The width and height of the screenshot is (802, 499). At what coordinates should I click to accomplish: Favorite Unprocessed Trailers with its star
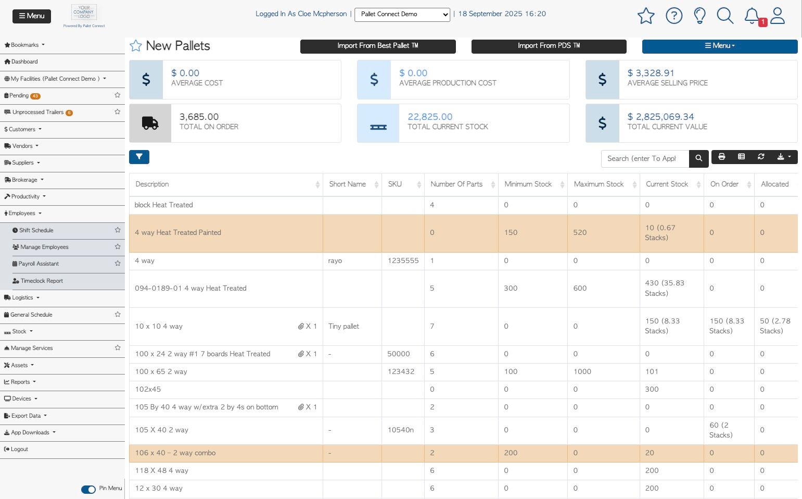click(118, 112)
